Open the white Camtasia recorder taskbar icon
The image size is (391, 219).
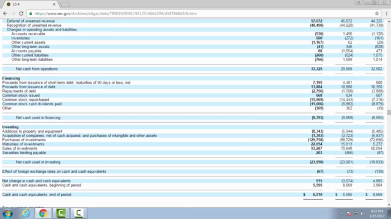[x=79, y=214]
